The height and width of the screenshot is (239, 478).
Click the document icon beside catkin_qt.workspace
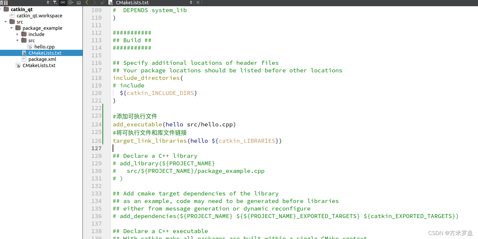tap(12, 15)
